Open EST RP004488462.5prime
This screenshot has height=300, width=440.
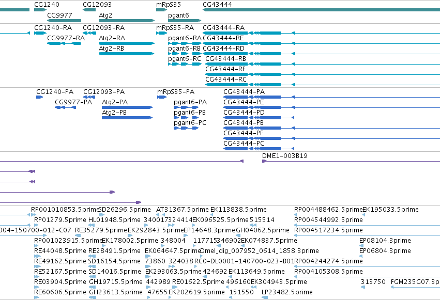(x=328, y=210)
